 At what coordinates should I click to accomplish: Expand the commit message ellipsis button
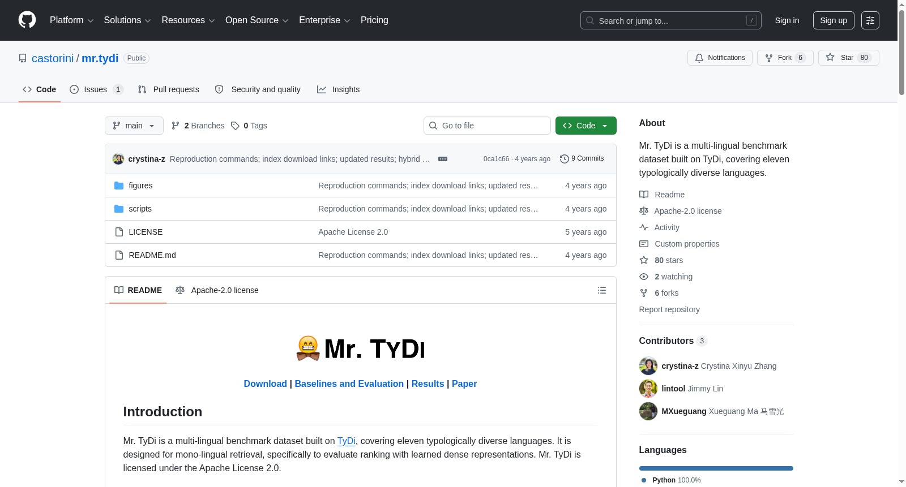coord(443,159)
